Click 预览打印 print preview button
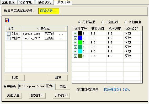The height and width of the screenshot is (104, 149). tap(37, 96)
